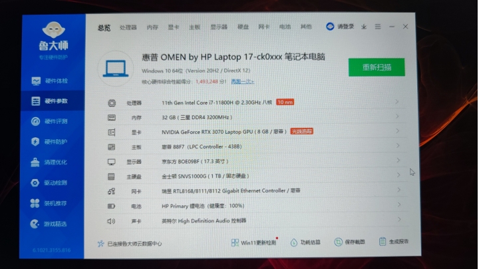
Task: Switch to the 硬盘 tab
Action: [243, 27]
